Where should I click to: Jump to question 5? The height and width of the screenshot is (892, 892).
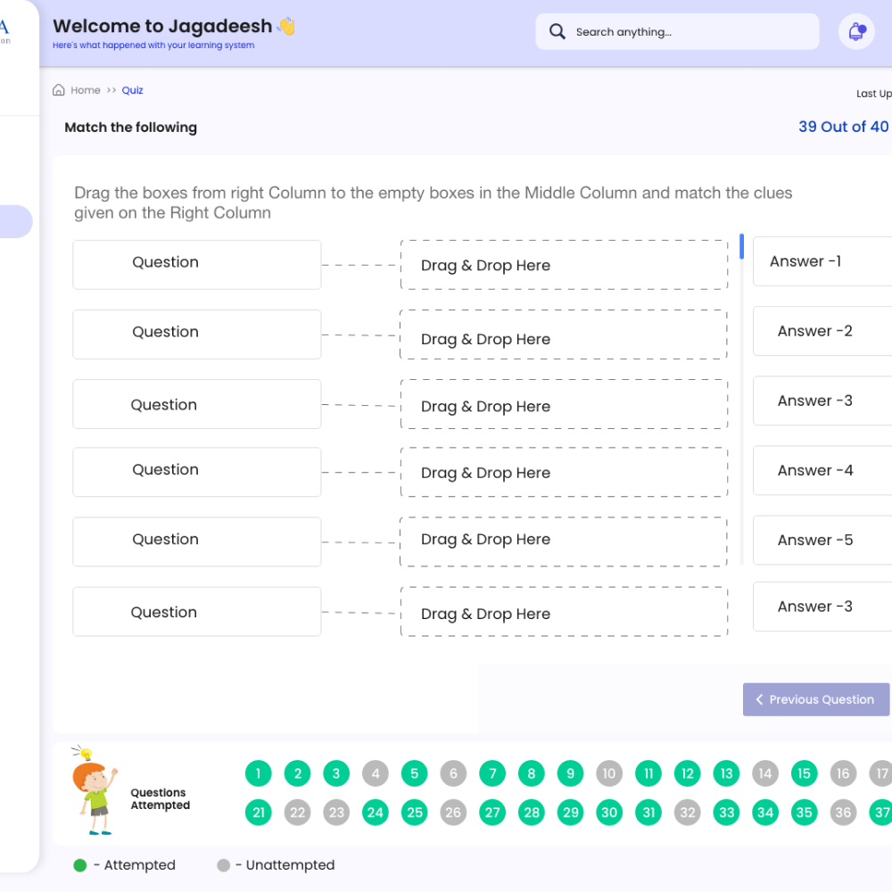click(x=414, y=773)
